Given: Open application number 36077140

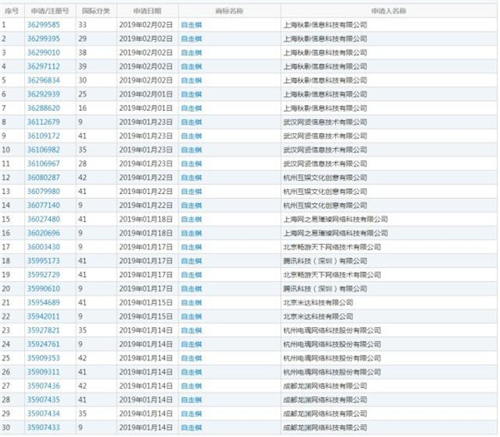Looking at the screenshot, I should point(43,206).
